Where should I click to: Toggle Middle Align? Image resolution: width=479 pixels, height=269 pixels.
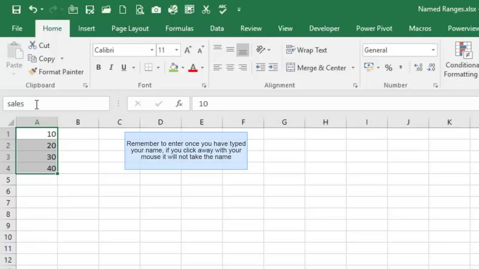[230, 49]
